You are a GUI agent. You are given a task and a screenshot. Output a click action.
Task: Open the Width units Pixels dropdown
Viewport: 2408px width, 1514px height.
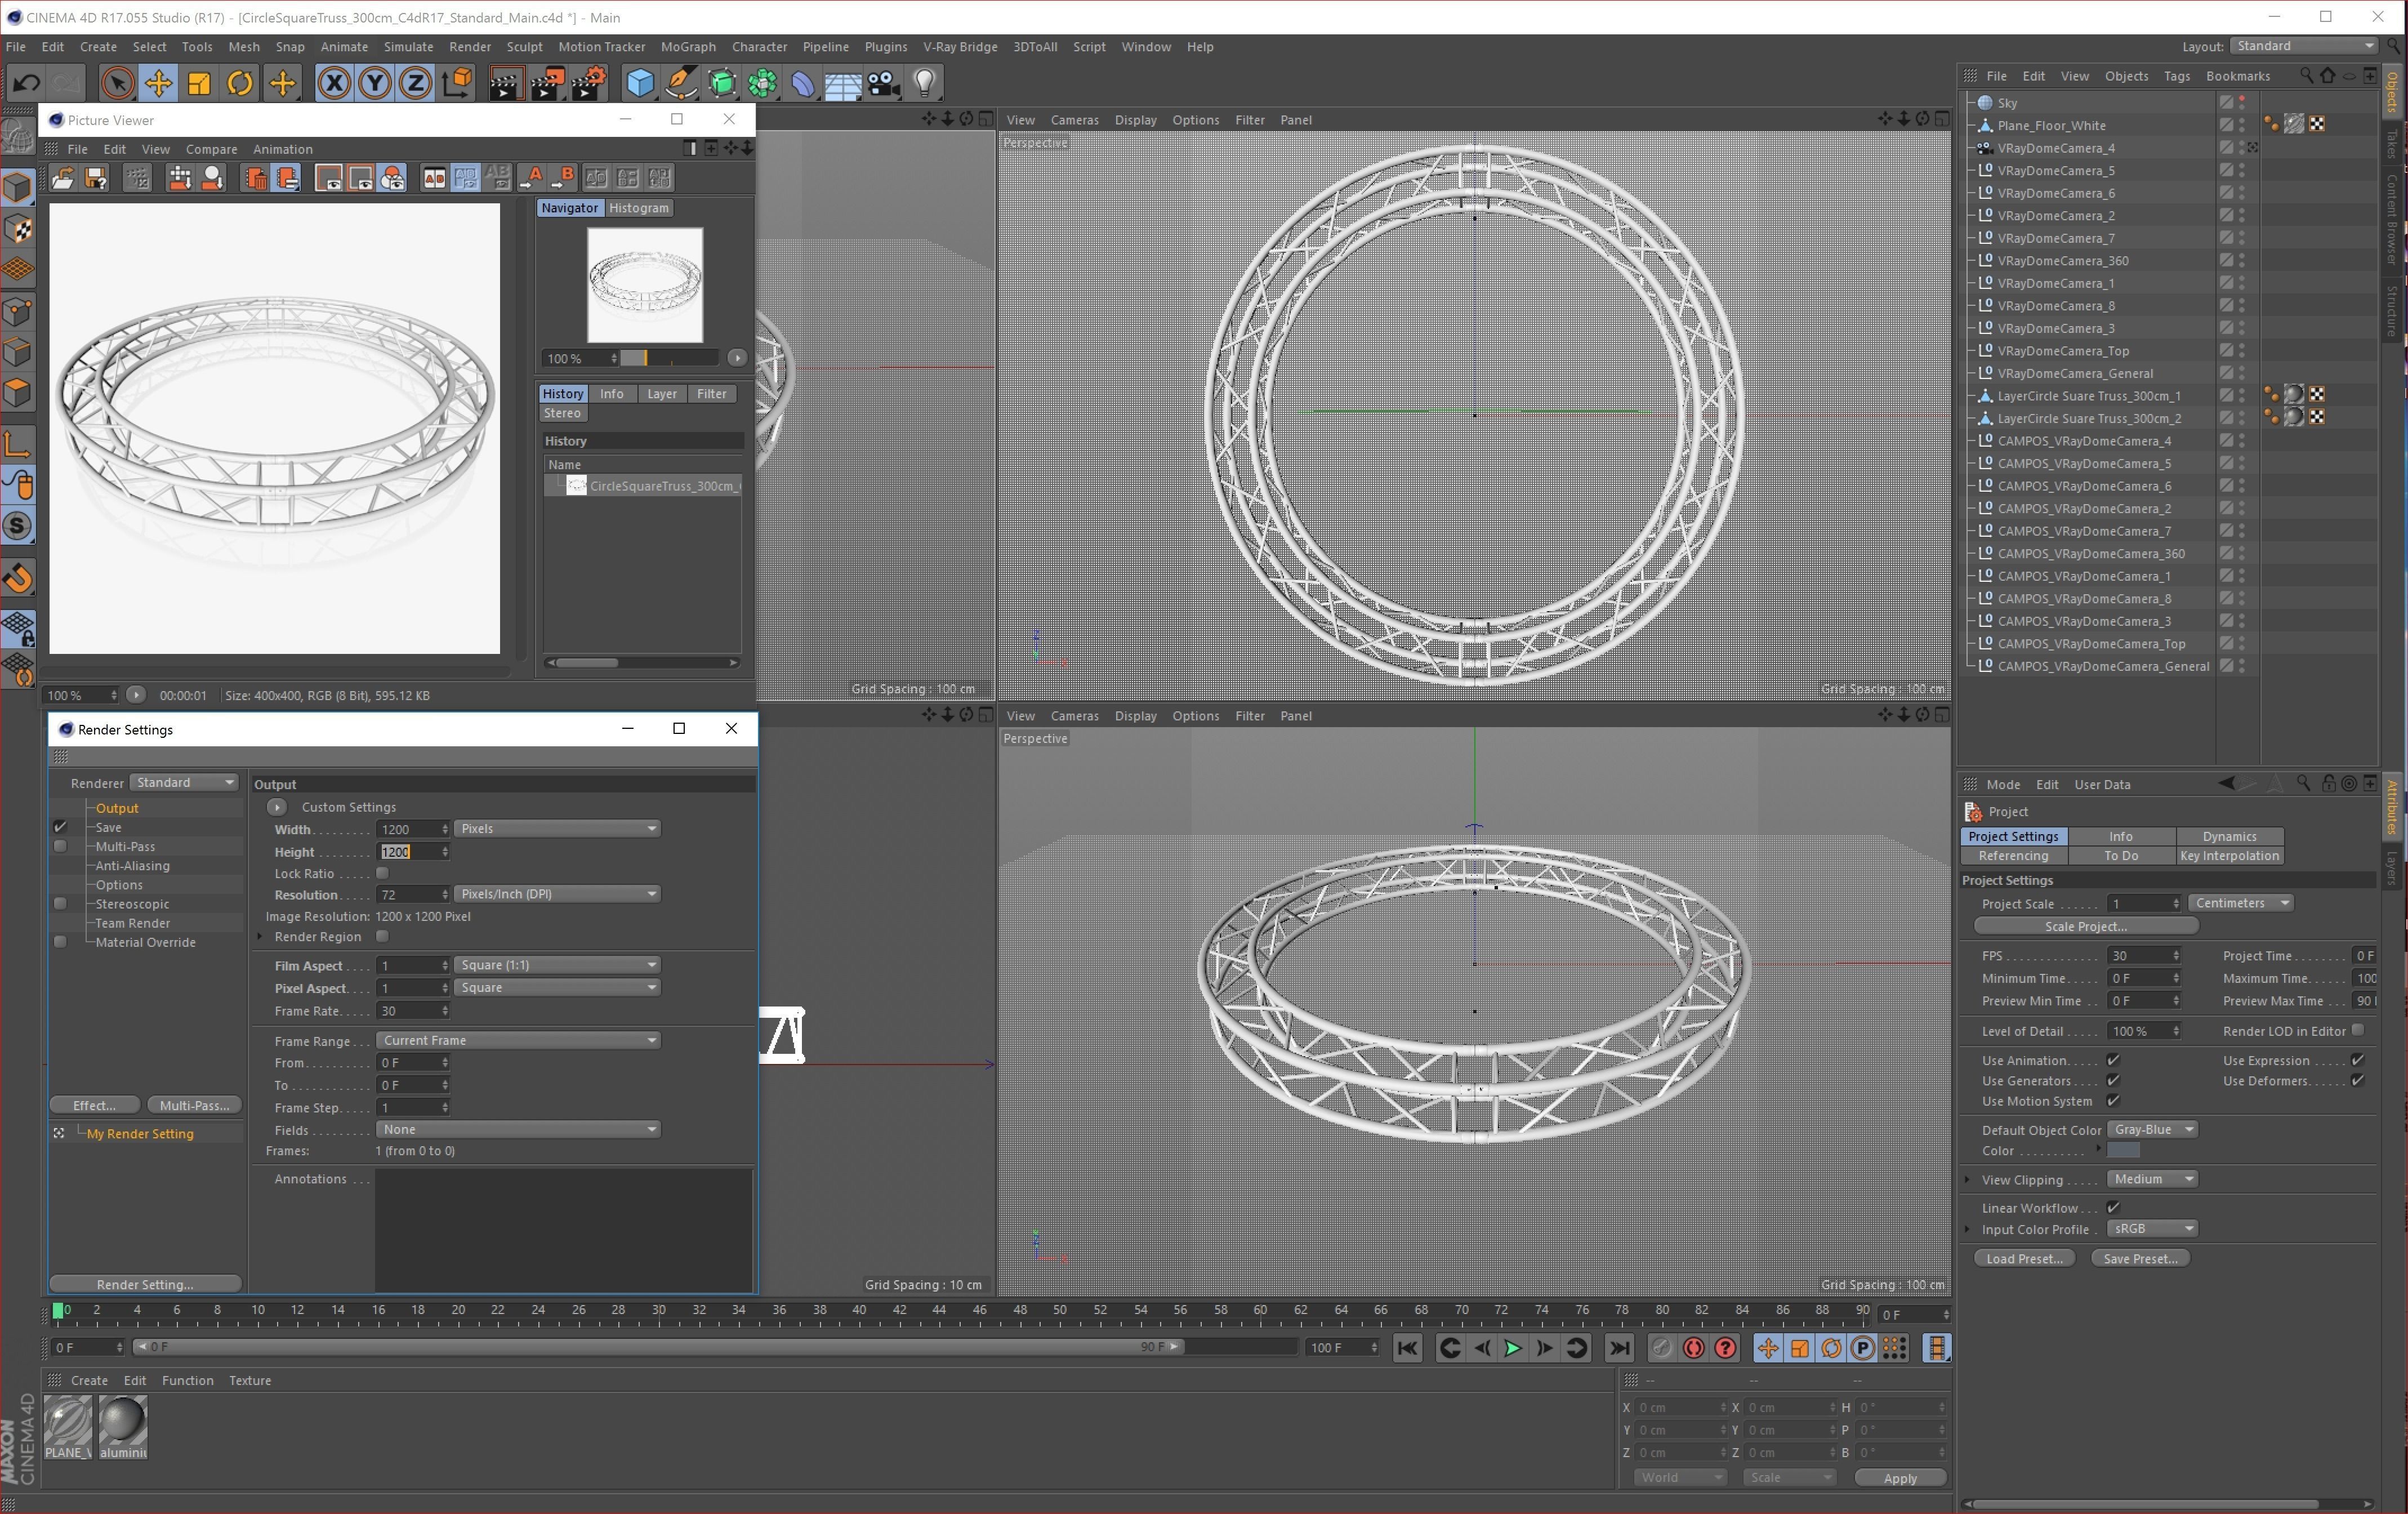(557, 829)
